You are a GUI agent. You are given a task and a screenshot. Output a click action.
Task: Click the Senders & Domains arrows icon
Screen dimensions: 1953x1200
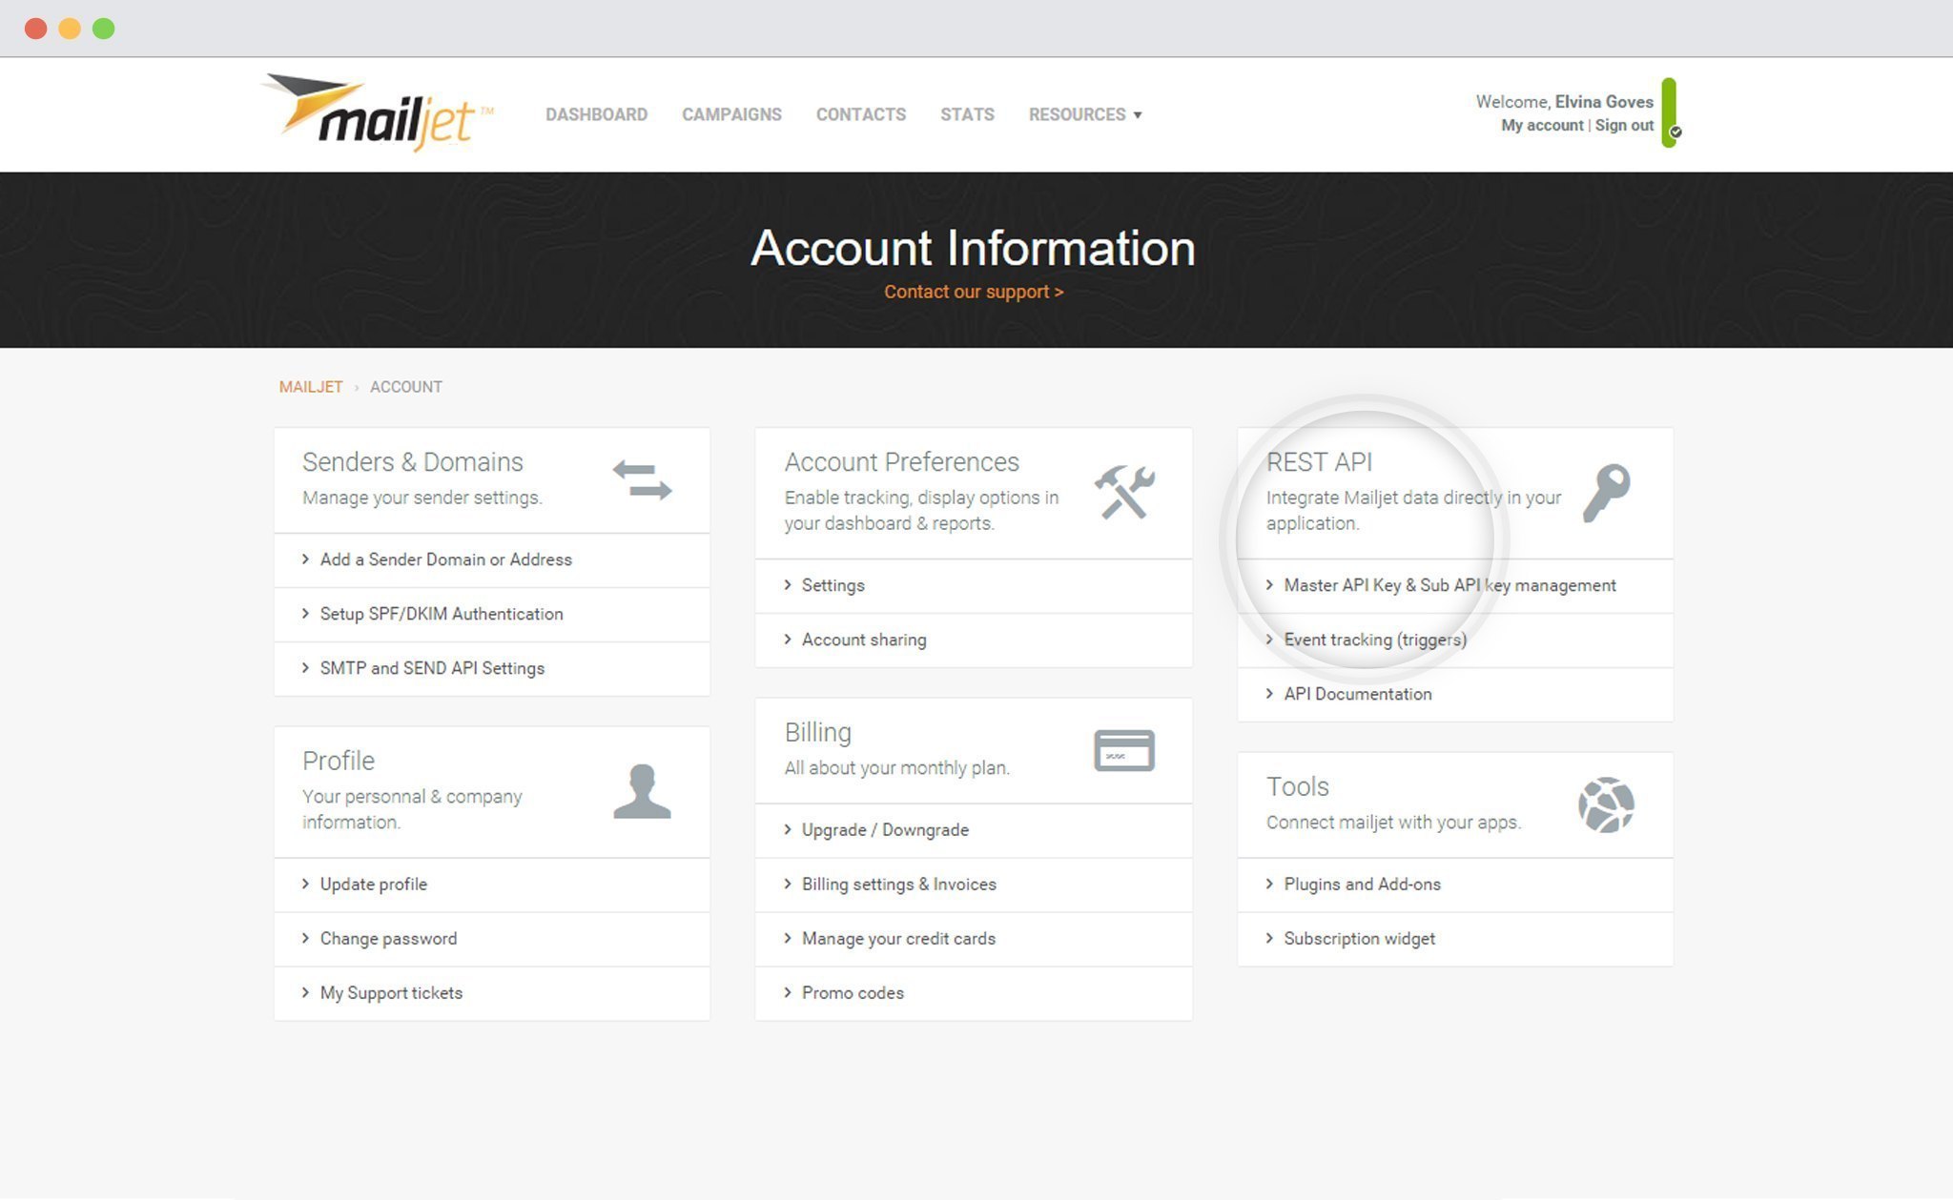point(642,480)
